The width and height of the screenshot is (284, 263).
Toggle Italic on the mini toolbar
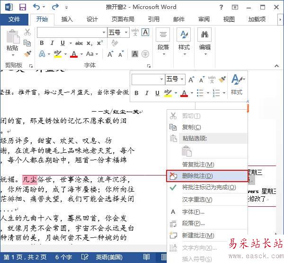tap(147, 93)
